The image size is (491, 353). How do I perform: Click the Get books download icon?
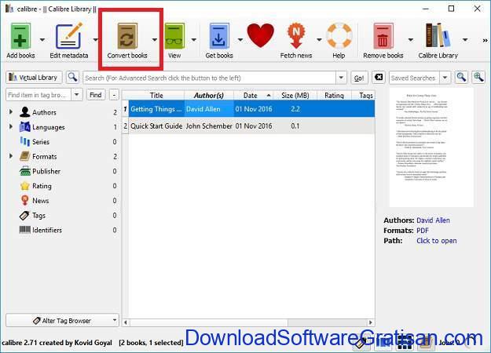pyautogui.click(x=219, y=36)
